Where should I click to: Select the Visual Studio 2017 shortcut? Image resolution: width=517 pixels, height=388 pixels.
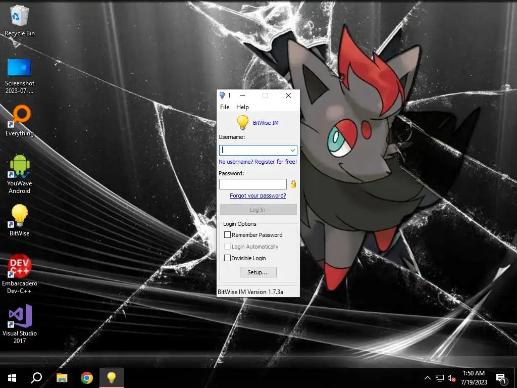20,324
